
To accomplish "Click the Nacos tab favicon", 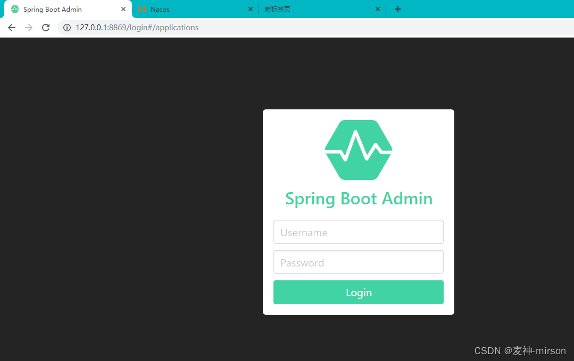I will click(142, 9).
